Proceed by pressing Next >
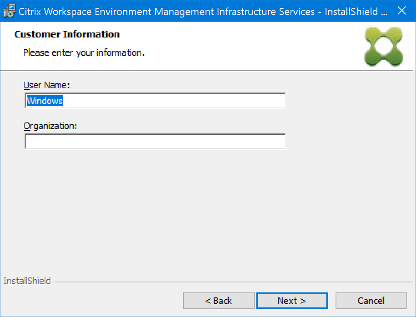 (x=292, y=301)
